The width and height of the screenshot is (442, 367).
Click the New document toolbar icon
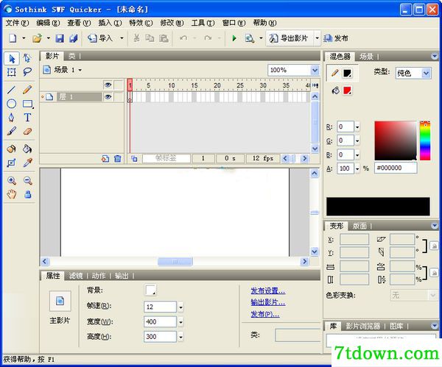click(x=13, y=38)
